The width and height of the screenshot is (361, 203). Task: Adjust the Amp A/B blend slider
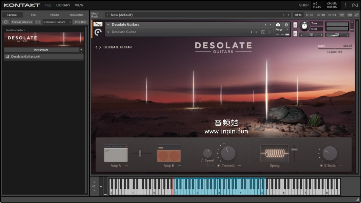coord(140,154)
